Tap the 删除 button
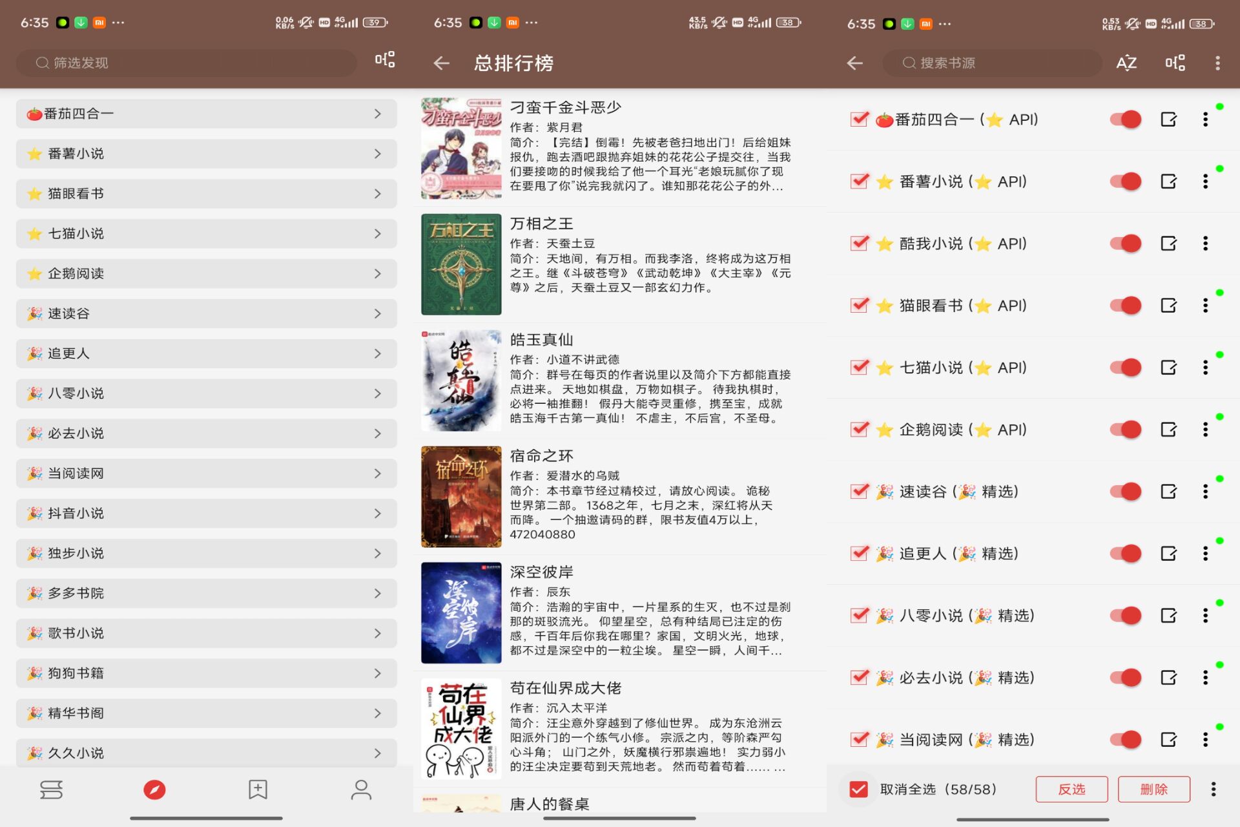 1155,789
